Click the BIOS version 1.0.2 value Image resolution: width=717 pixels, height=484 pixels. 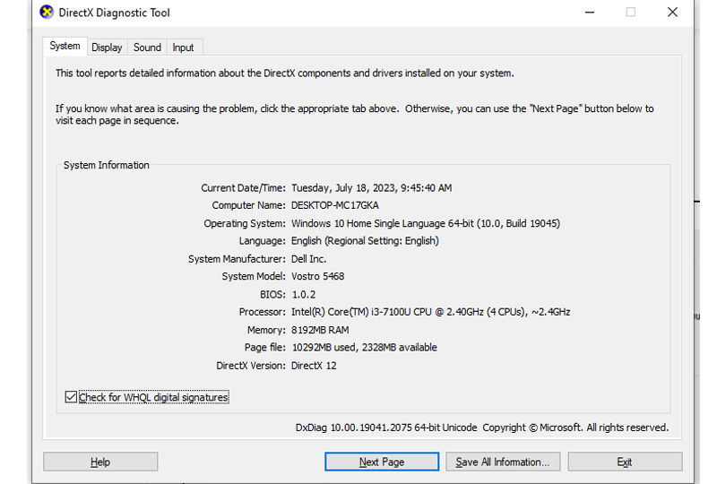pyautogui.click(x=304, y=295)
